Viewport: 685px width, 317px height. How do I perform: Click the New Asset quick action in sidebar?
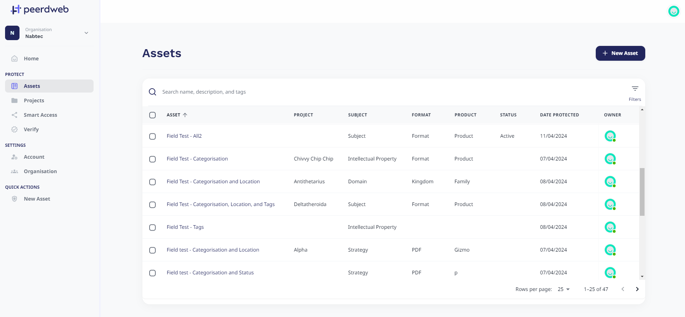pyautogui.click(x=49, y=199)
